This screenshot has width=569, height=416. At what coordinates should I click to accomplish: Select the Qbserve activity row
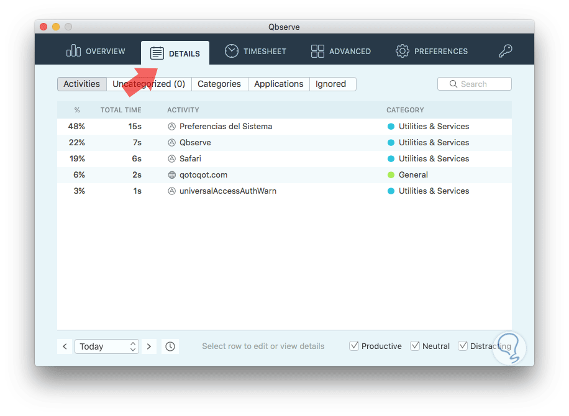(x=284, y=143)
